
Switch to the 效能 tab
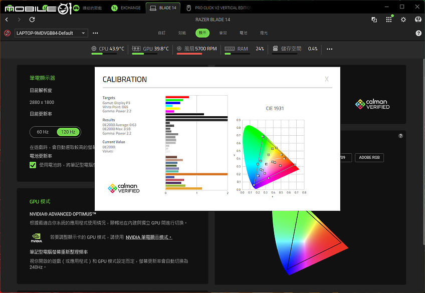click(x=182, y=33)
